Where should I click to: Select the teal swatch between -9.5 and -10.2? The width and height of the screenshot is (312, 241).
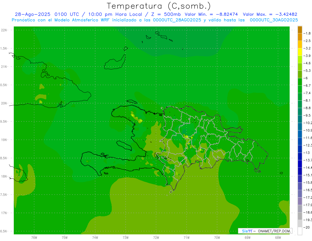(x=300, y=119)
